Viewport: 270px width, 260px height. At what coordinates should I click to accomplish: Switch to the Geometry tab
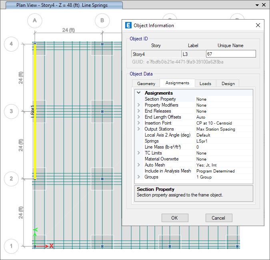[x=146, y=83]
